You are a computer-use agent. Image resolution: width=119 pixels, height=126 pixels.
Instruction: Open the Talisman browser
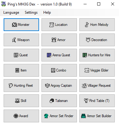point(59,101)
